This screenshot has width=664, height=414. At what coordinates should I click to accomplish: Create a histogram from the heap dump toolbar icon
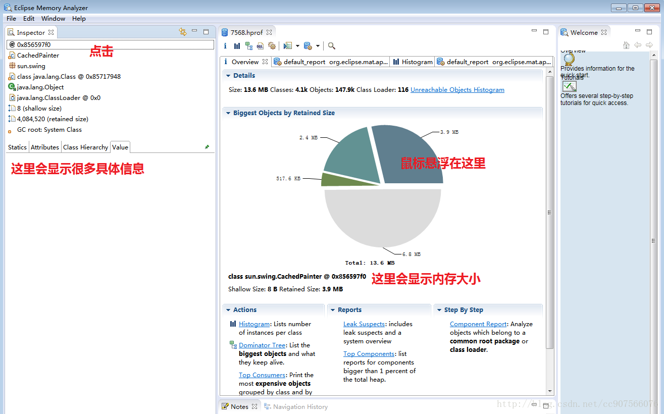tap(237, 46)
